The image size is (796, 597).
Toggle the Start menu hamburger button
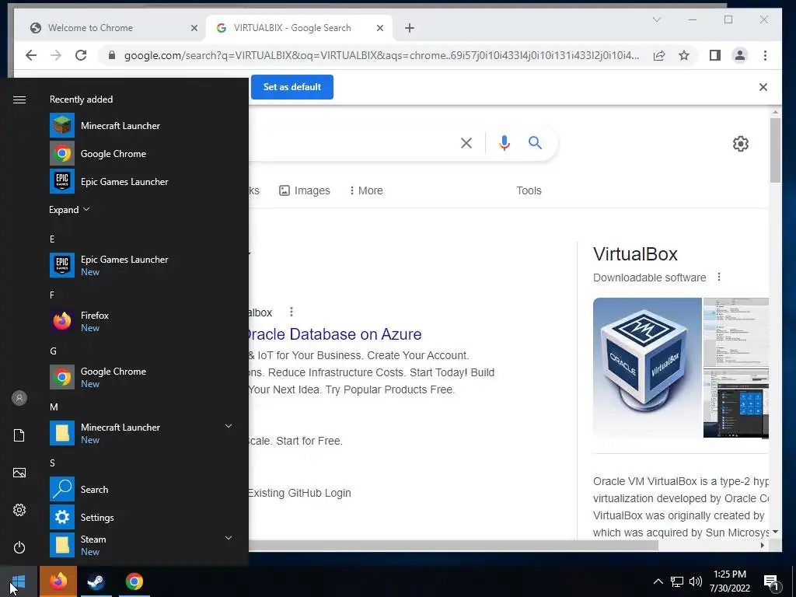point(19,100)
